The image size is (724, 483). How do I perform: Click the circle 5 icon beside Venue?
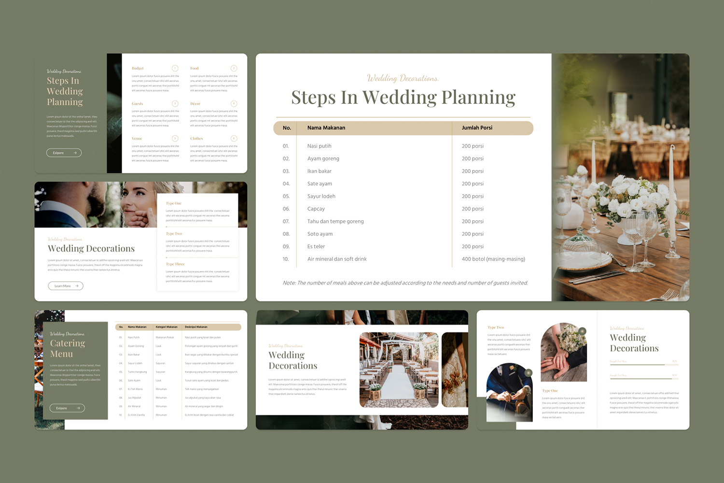click(x=175, y=139)
